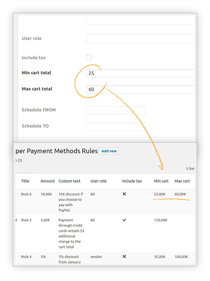Toggle the Include tax checkbox
The image size is (210, 281).
coord(89,57)
